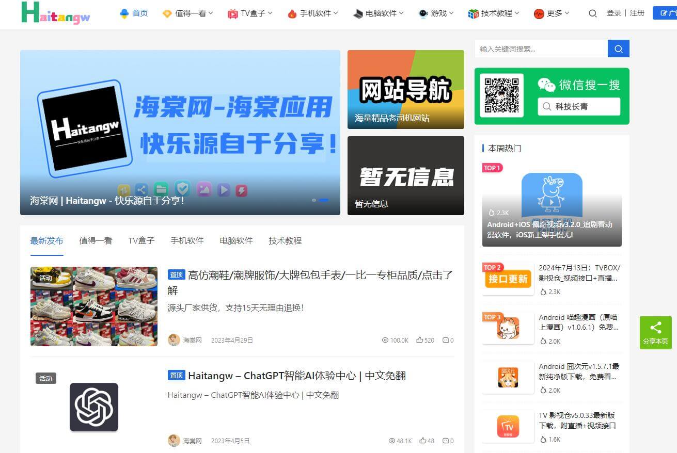Switch to the 电脑软件 content tab

[236, 240]
